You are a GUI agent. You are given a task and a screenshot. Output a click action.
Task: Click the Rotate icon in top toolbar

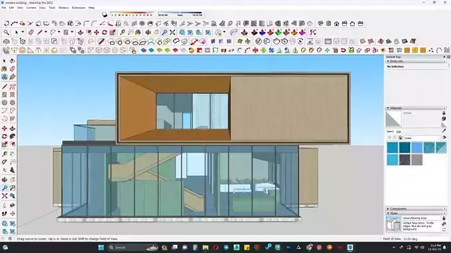click(x=104, y=33)
